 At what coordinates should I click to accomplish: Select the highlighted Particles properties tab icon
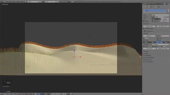(x=165, y=4)
